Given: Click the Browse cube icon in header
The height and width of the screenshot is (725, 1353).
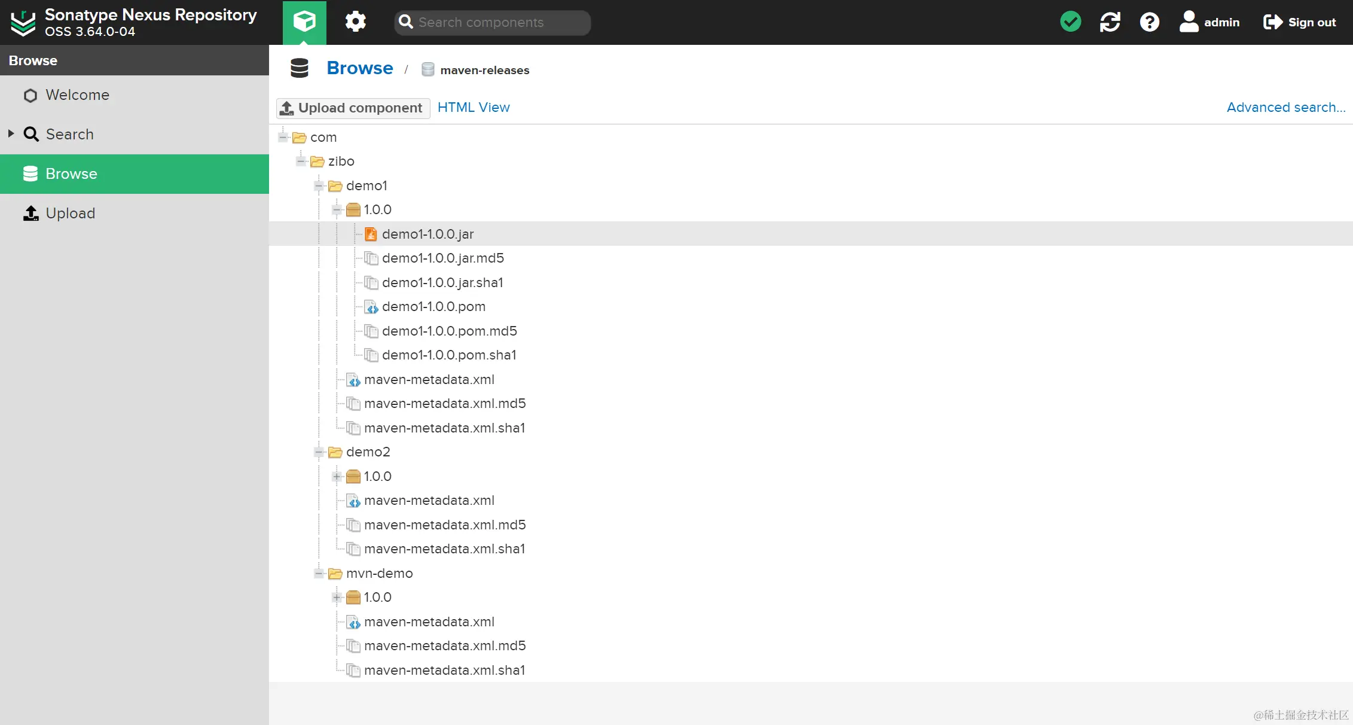Looking at the screenshot, I should [304, 22].
